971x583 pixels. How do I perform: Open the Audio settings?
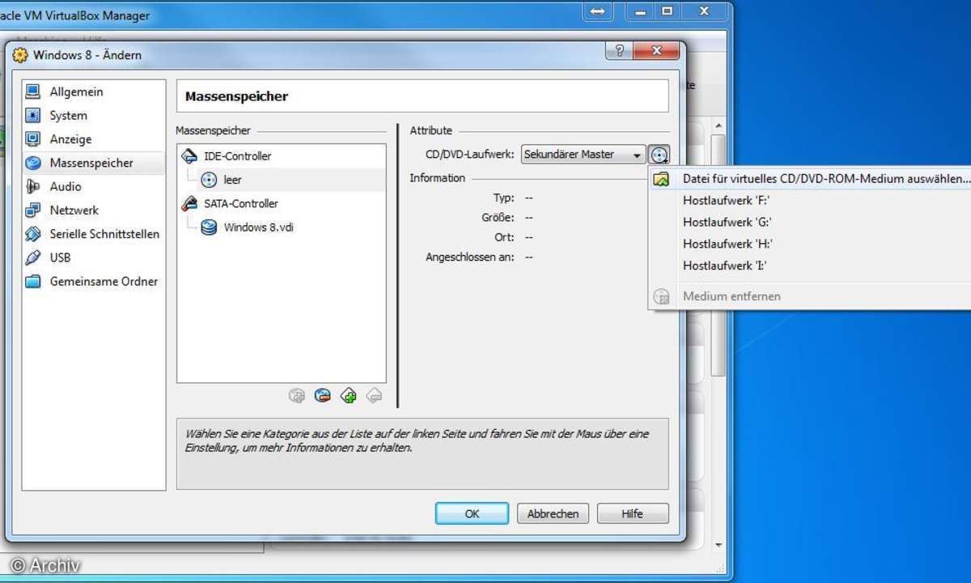coord(66,186)
